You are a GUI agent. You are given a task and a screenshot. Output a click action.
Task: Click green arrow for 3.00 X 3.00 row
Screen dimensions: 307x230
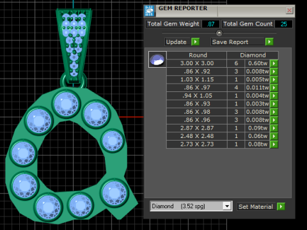[x=274, y=63]
